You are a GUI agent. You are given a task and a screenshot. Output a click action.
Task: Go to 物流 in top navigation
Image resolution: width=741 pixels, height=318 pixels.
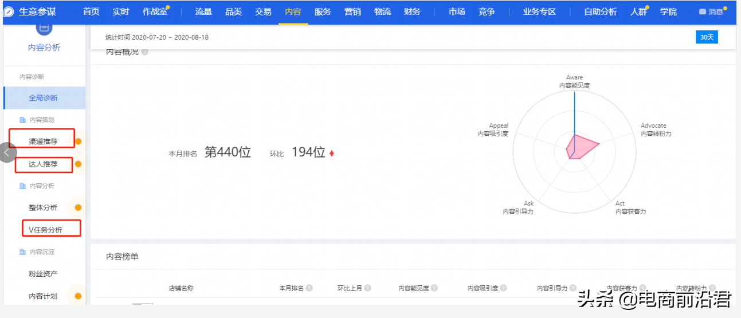tap(382, 11)
